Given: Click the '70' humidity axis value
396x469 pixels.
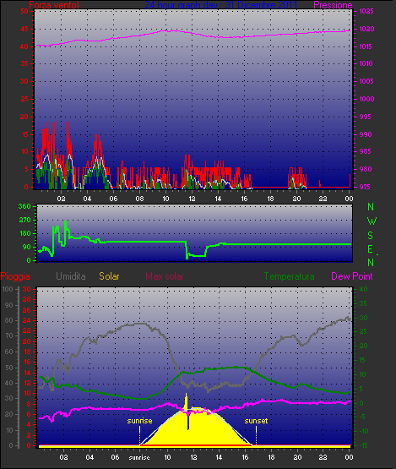Looking at the screenshot, I should coord(9,335).
